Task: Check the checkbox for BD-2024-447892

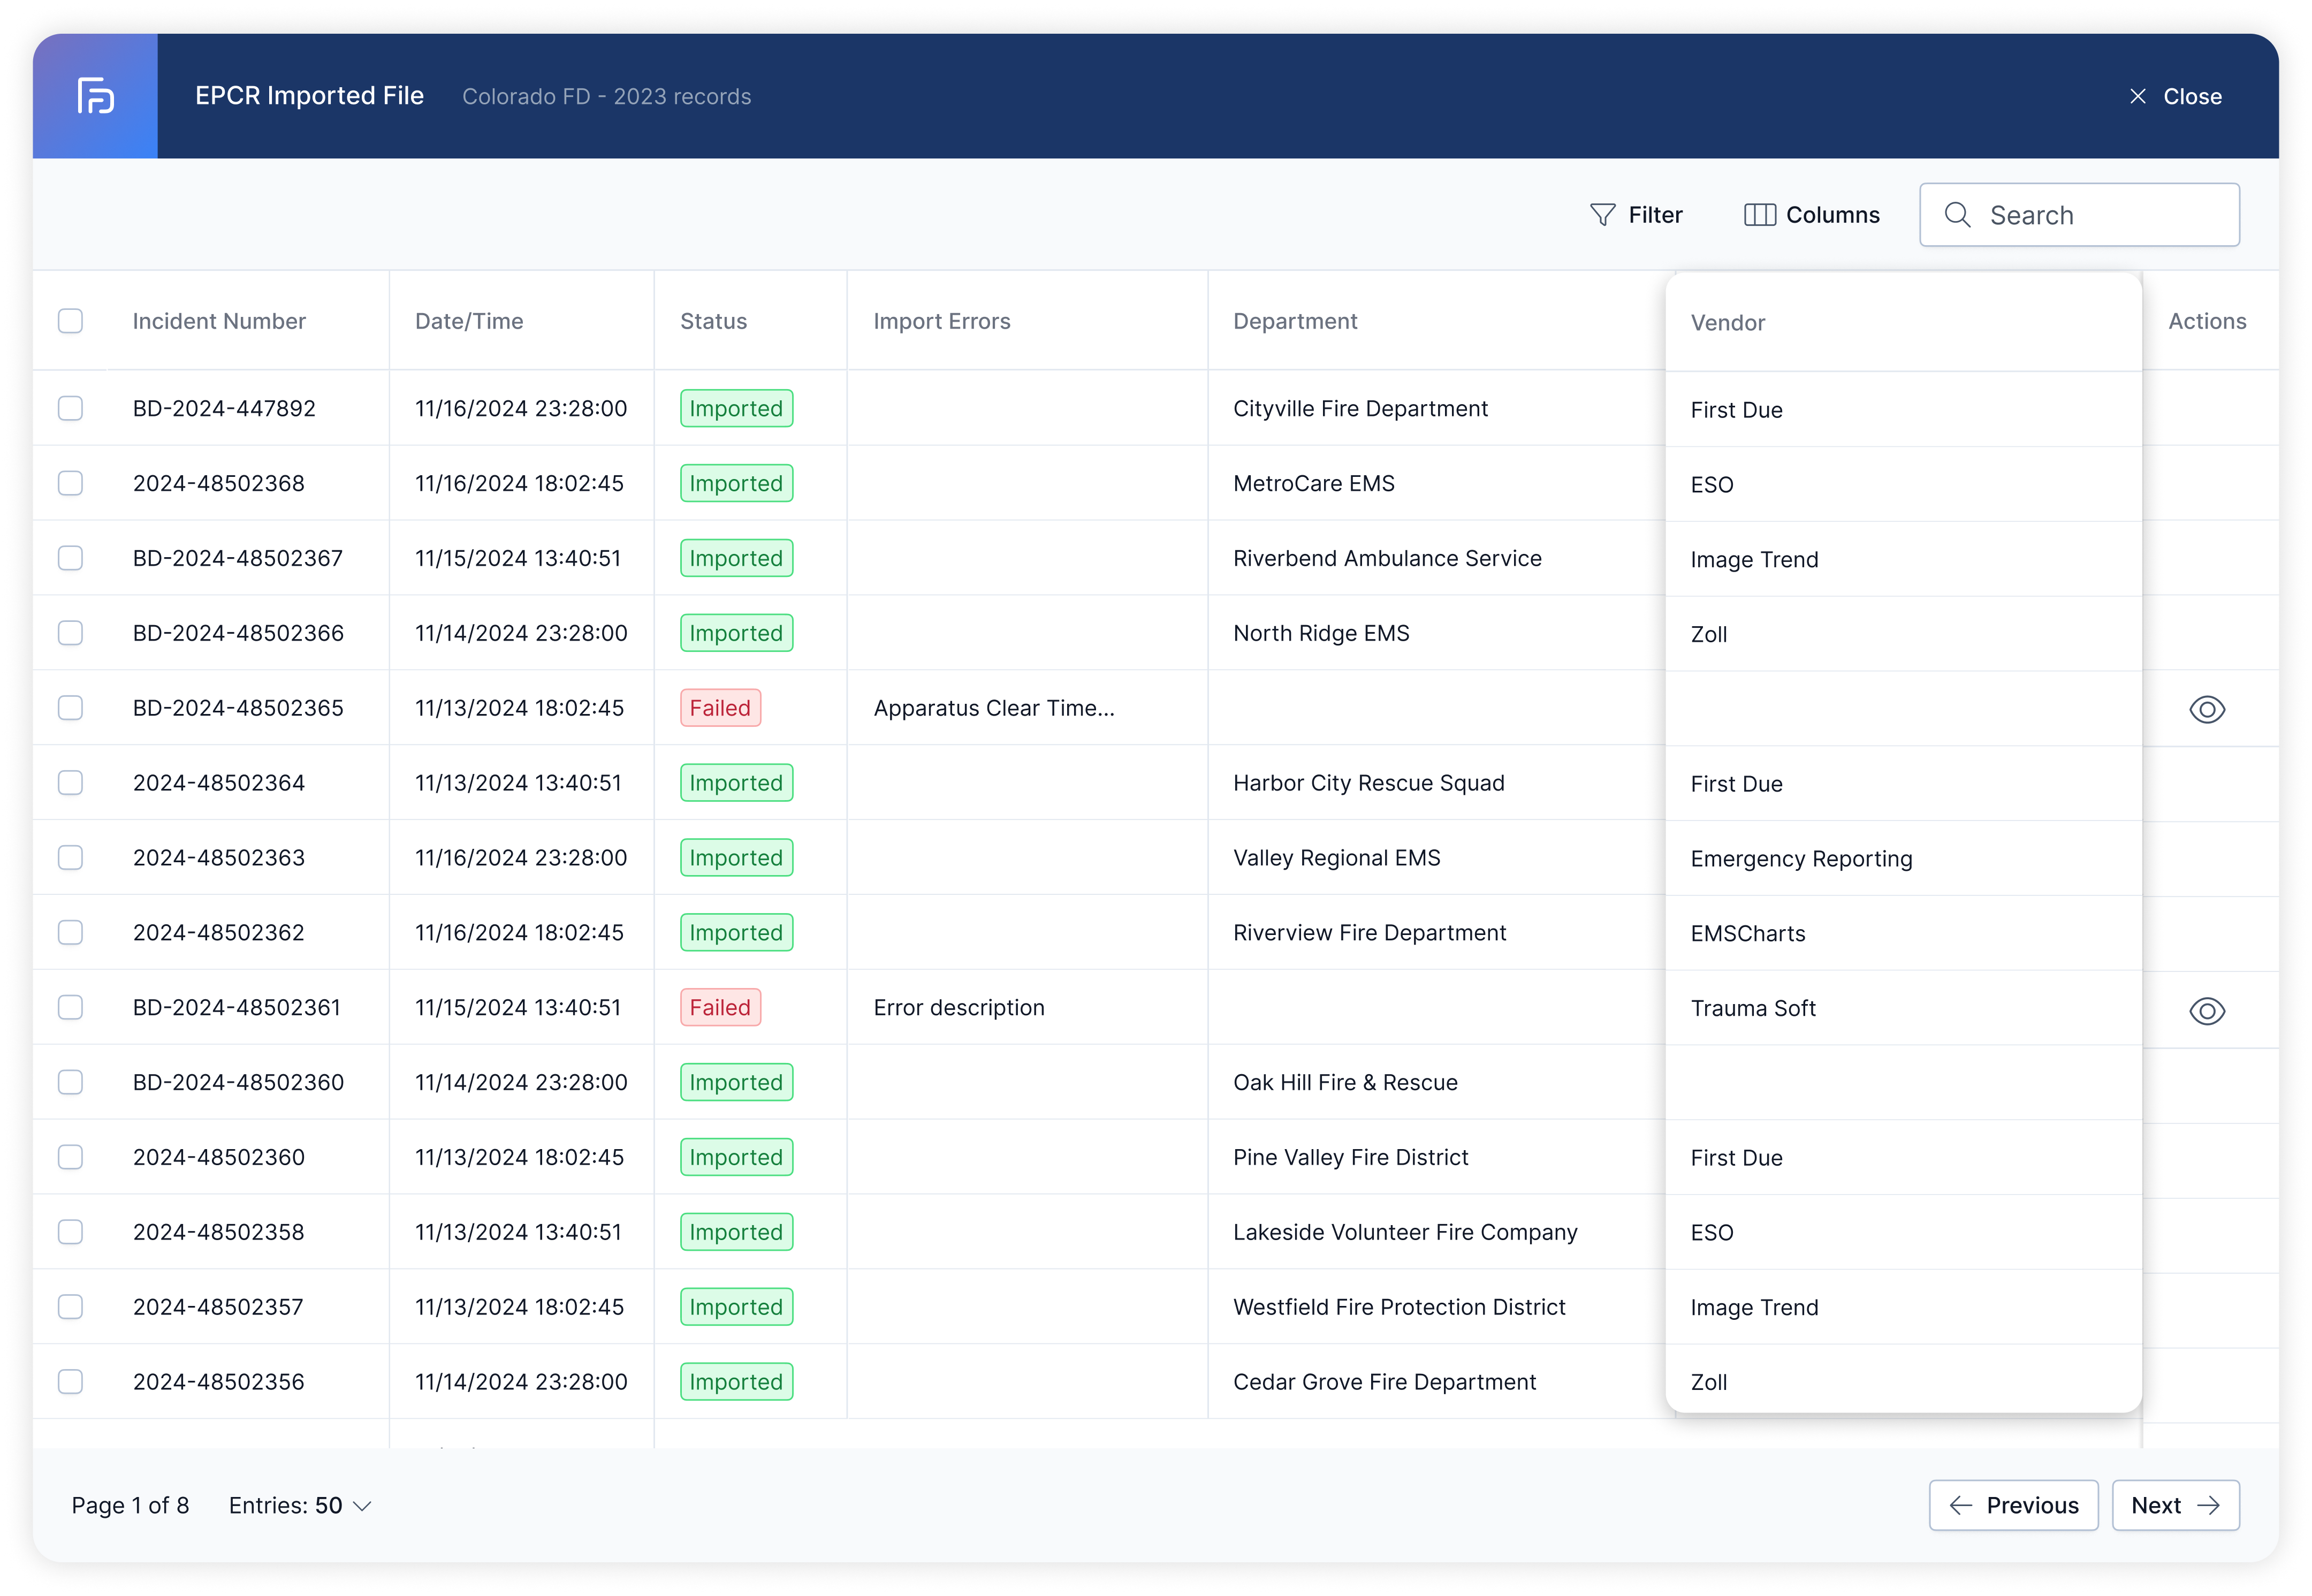Action: click(71, 408)
